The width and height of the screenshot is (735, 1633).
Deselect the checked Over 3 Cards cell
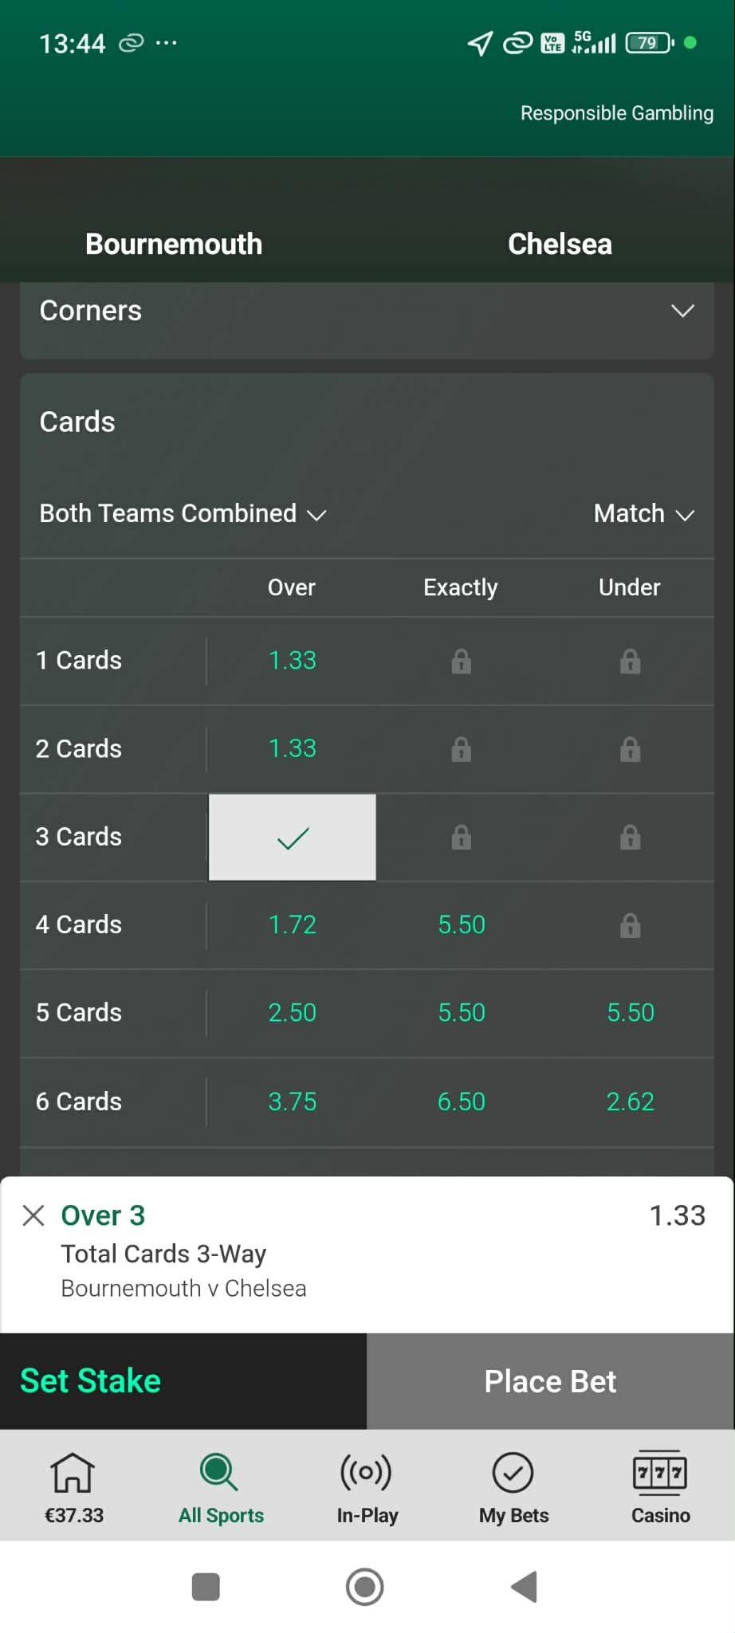(292, 837)
